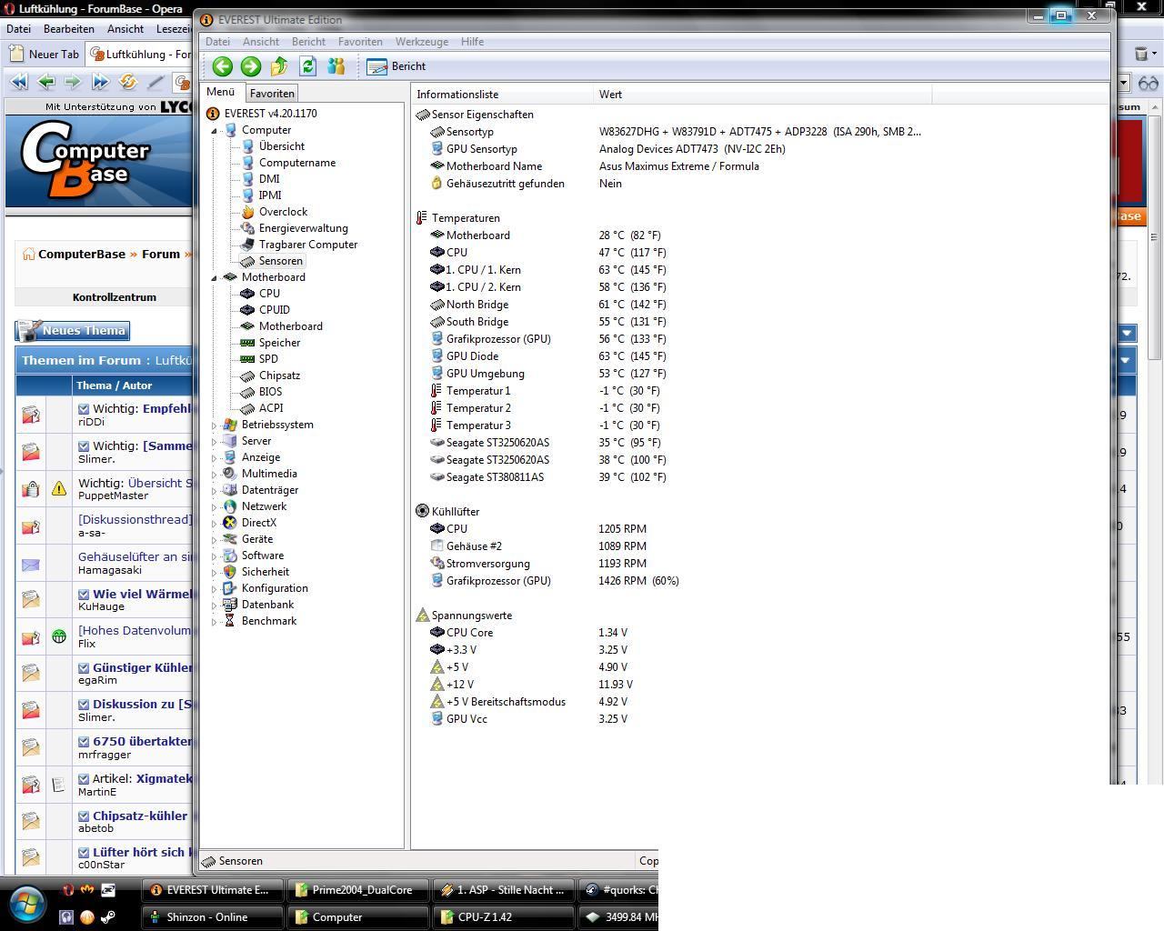Select the Datenbank icon in tree
The height and width of the screenshot is (931, 1164).
(230, 605)
